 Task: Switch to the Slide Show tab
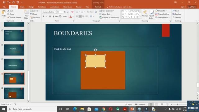point(67,7)
